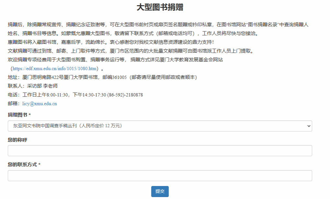Click the 地址 address line text
The width and height of the screenshot is (330, 199).
[102, 77]
